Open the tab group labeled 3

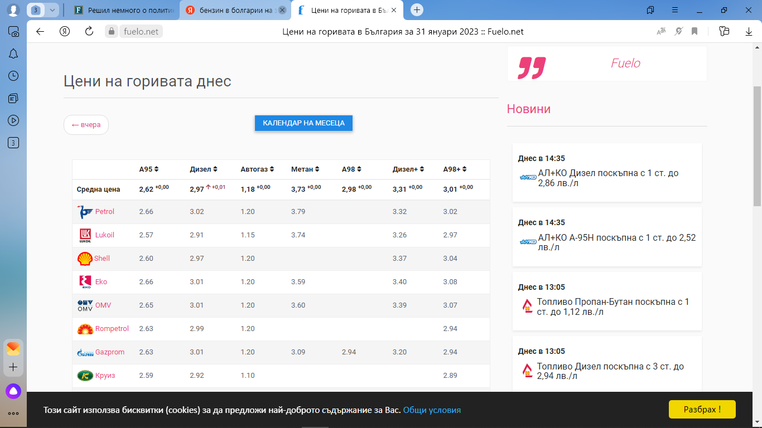(x=36, y=10)
